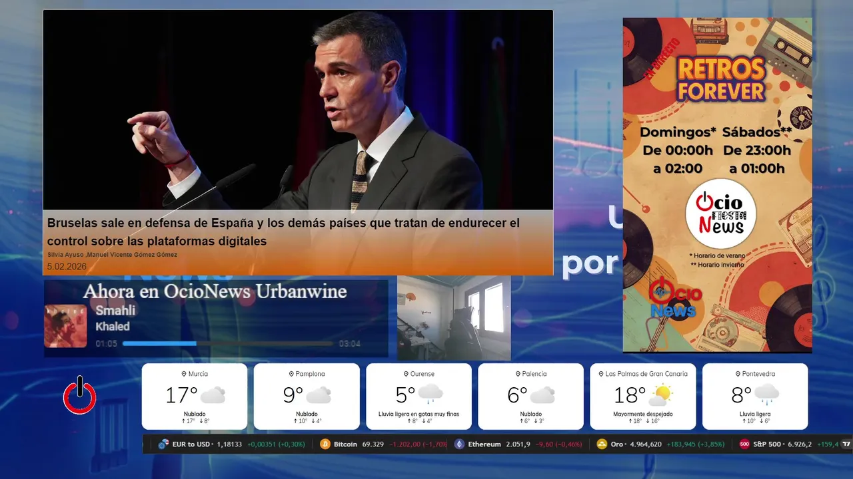The height and width of the screenshot is (479, 853).
Task: Click 'Lluvia ligera en gotas muy finas' text
Action: (419, 414)
